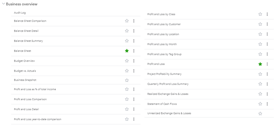This screenshot has height=129, width=277.
Task: Unfavorite the Balance Sheet report
Action: 127,51
